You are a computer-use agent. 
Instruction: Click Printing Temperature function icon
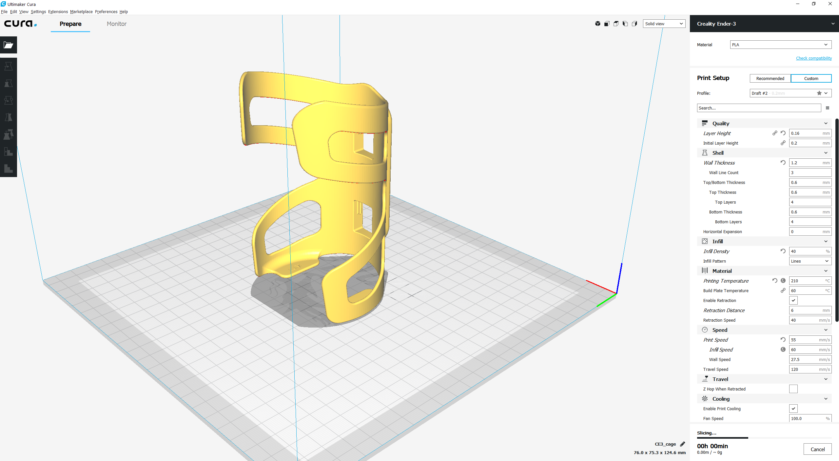(783, 281)
